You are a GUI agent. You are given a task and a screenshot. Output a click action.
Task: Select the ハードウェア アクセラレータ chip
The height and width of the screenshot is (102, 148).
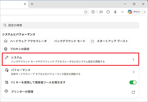tap(25, 41)
